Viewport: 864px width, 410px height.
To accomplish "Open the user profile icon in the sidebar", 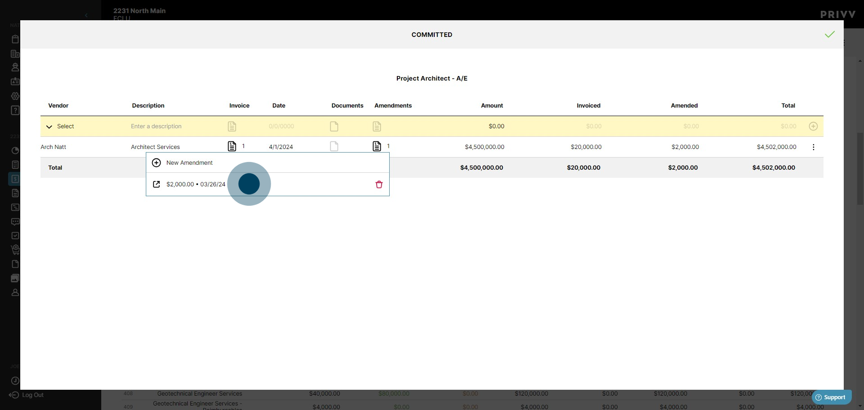I will [15, 293].
